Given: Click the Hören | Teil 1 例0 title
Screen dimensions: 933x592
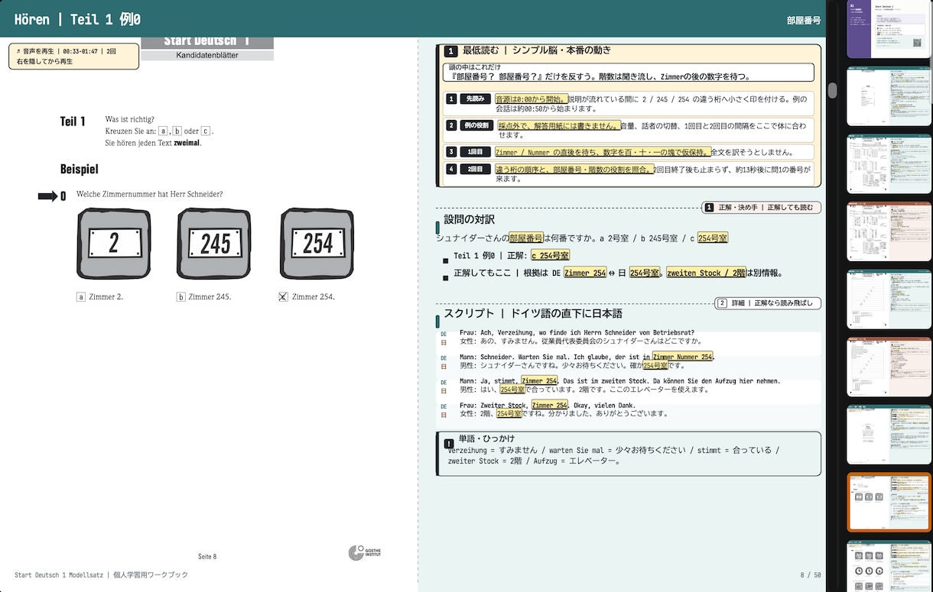Looking at the screenshot, I should click(x=77, y=19).
